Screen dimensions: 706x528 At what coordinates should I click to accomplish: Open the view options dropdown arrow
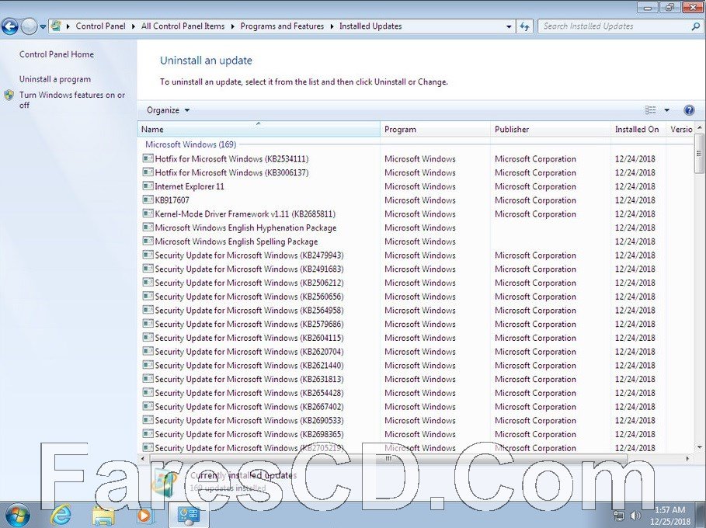pyautogui.click(x=667, y=110)
